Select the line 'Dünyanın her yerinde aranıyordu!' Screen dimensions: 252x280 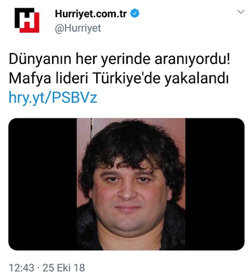coord(120,59)
